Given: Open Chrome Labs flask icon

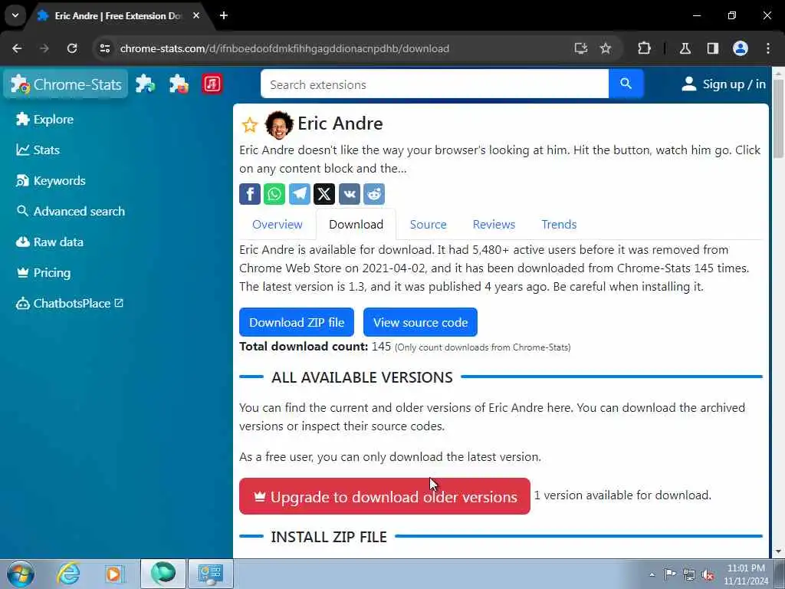Looking at the screenshot, I should [685, 48].
